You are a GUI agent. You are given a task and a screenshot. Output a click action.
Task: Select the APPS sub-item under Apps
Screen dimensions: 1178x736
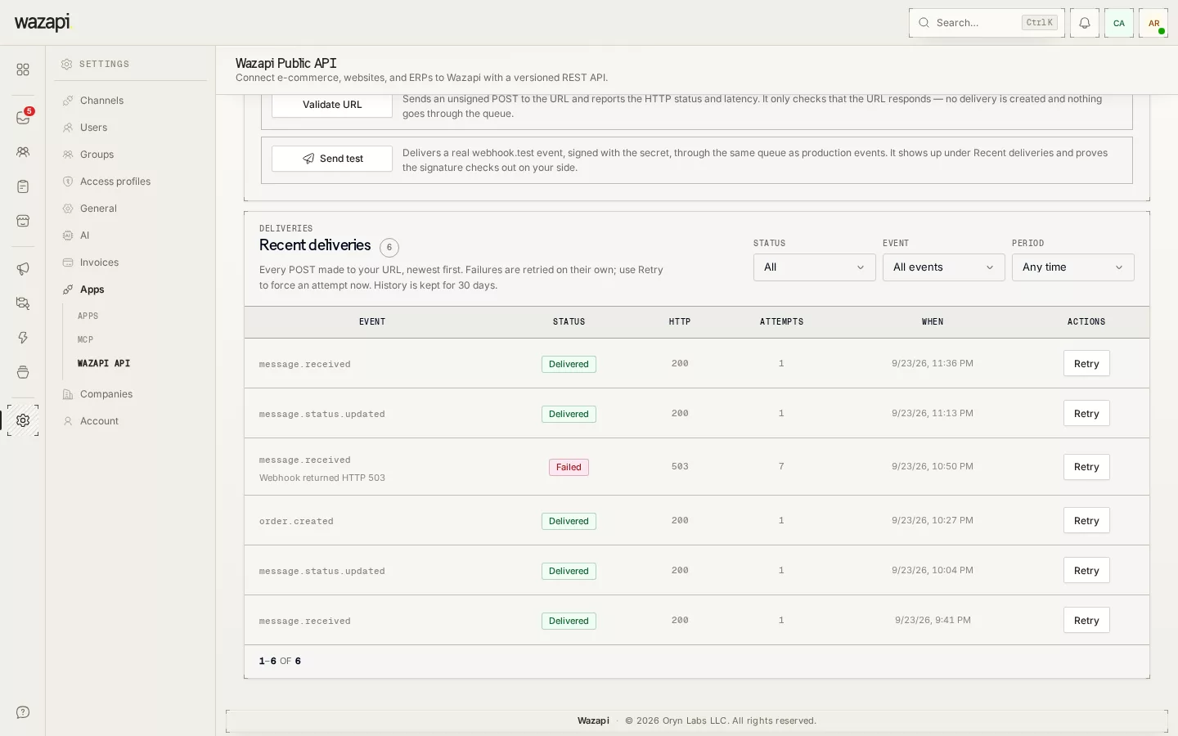pos(88,316)
